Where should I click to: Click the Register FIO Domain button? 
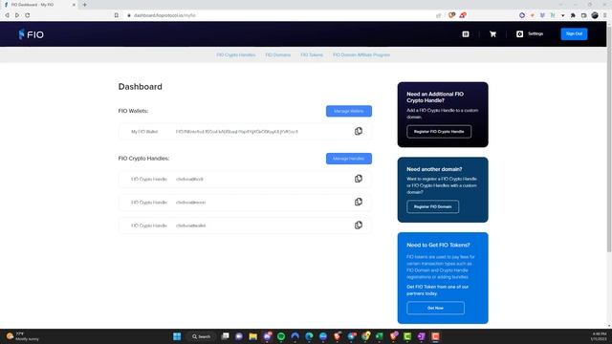point(432,206)
